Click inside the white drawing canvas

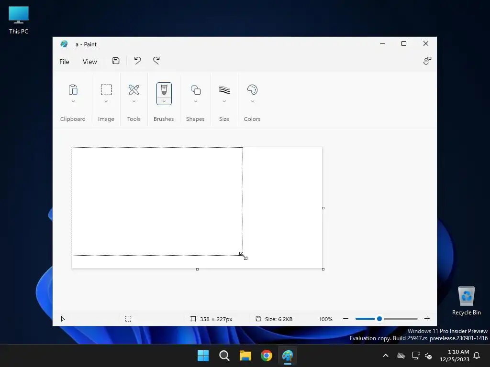pos(197,207)
